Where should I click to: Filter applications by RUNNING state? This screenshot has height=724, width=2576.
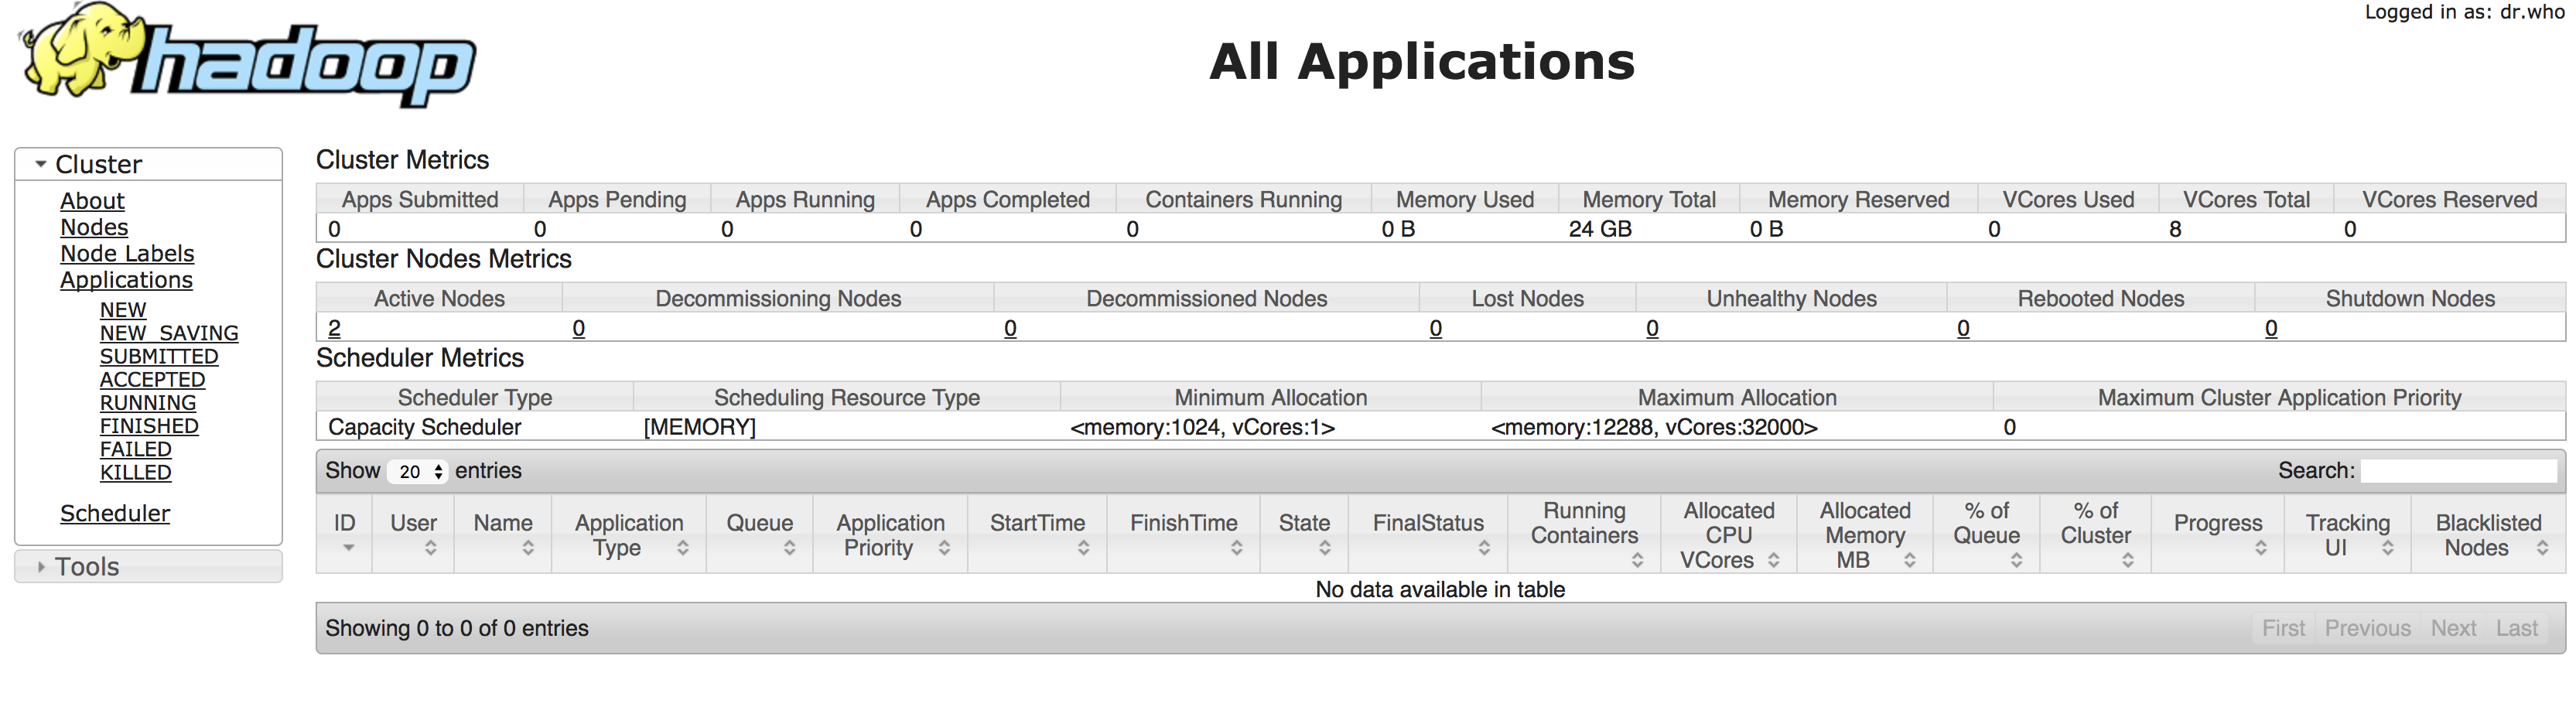(148, 403)
